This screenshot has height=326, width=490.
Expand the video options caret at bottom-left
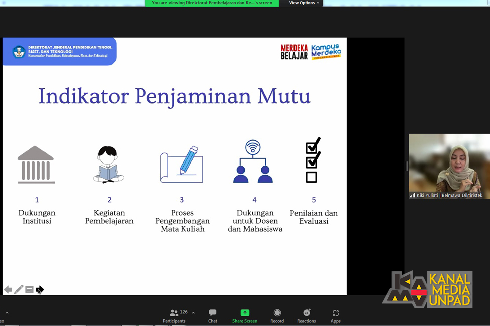[x=7, y=313]
